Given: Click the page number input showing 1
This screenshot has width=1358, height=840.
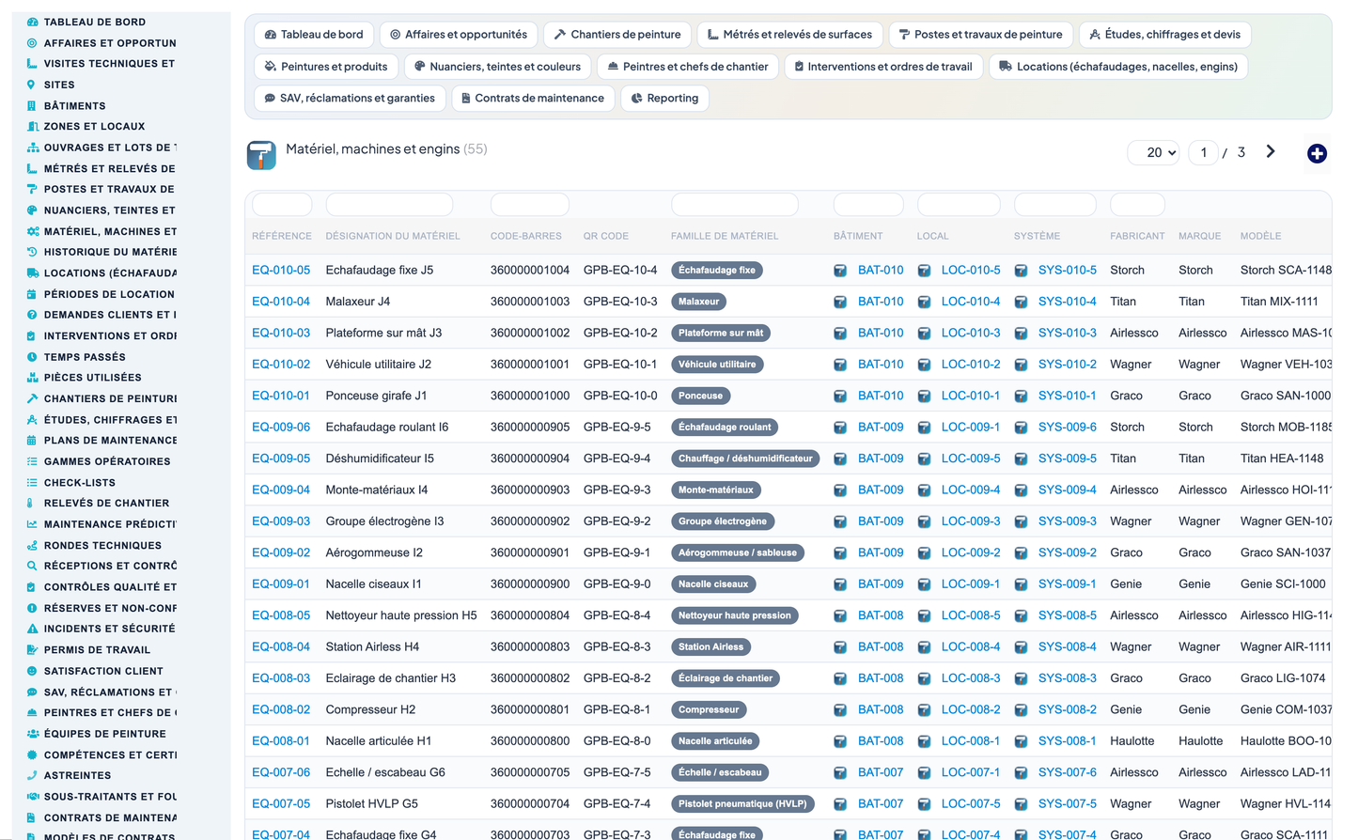Looking at the screenshot, I should pos(1204,152).
